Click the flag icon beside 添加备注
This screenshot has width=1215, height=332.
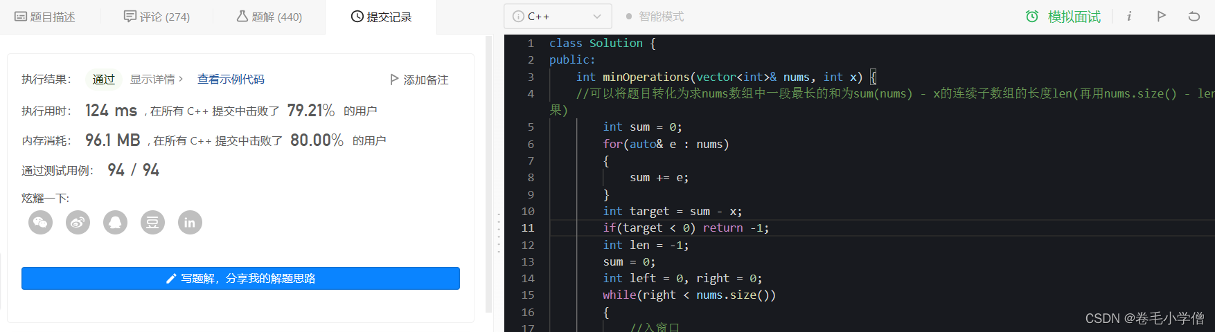394,80
